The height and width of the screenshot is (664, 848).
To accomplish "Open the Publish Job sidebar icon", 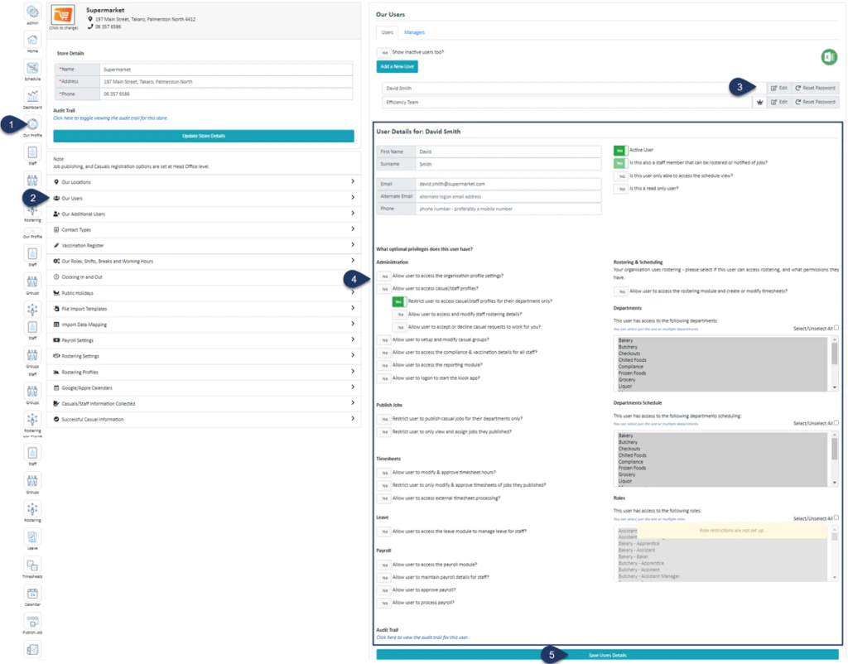I will click(x=32, y=621).
